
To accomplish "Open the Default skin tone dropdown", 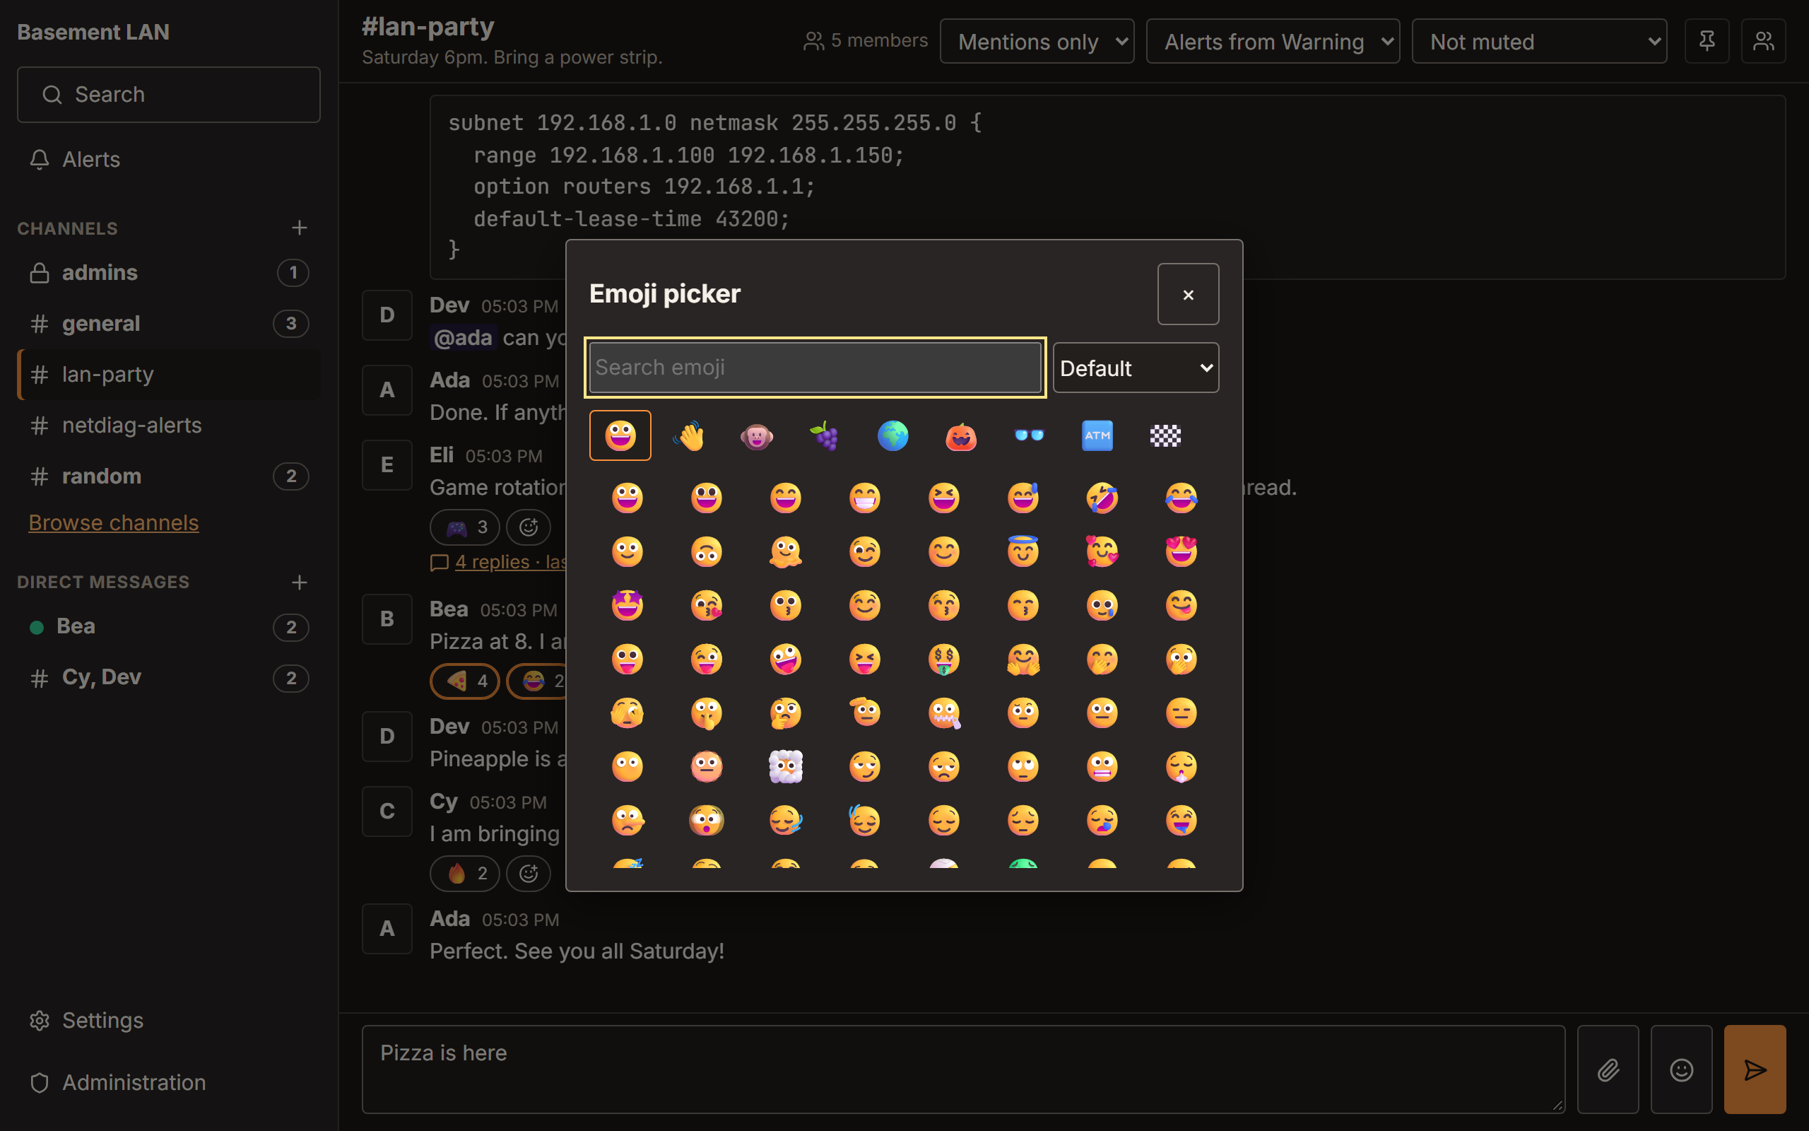I will click(1136, 368).
